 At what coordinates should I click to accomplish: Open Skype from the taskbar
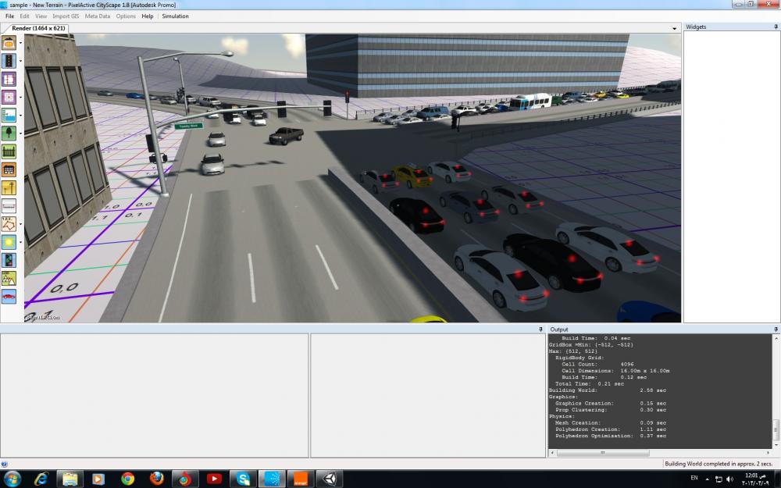243,479
